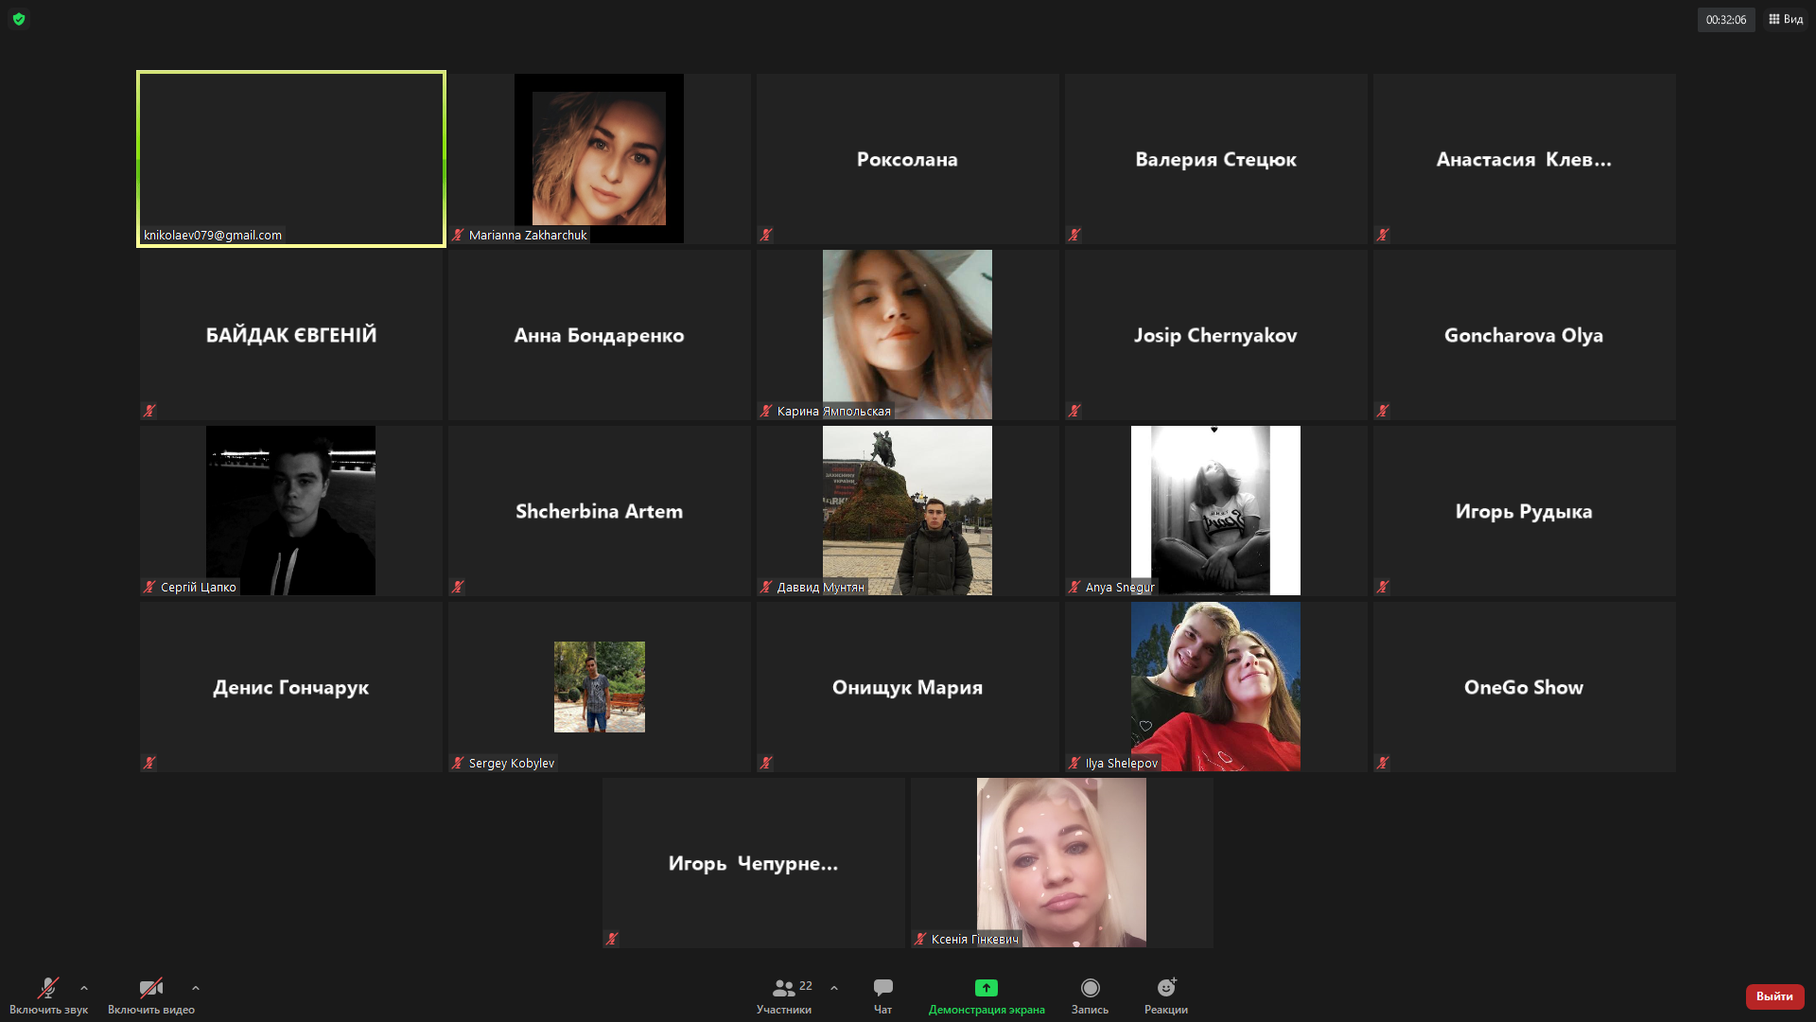Click the muted mic icon on Роксолана tile
This screenshot has width=1816, height=1022.
(766, 235)
